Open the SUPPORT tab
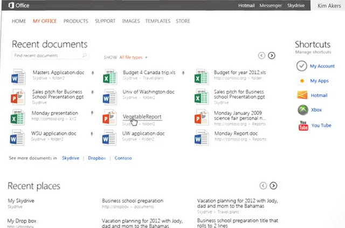Image resolution: width=345 pixels, height=228 pixels. click(105, 21)
